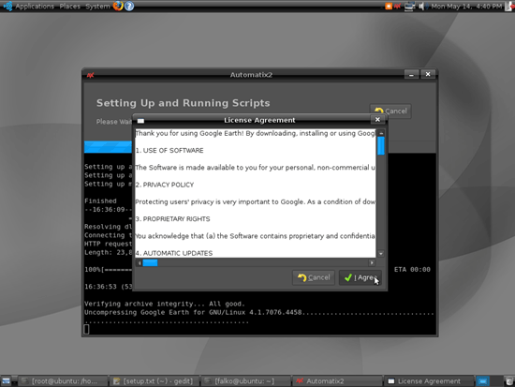Minimize the Automatix2 window
The width and height of the screenshot is (515, 387).
click(x=411, y=74)
